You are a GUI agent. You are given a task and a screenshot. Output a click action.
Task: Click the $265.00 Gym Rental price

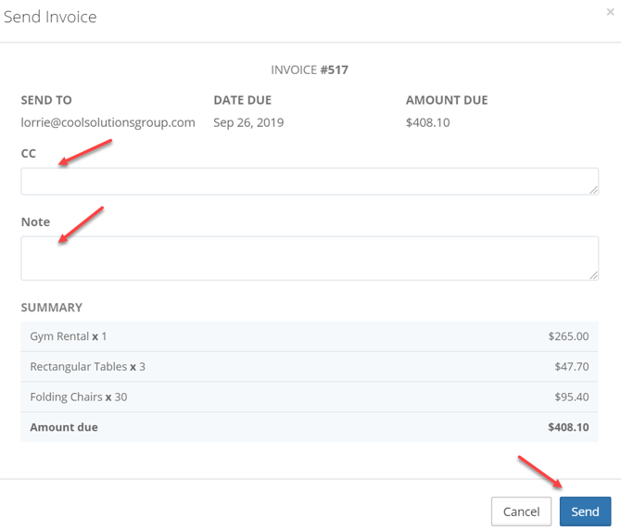tap(568, 336)
